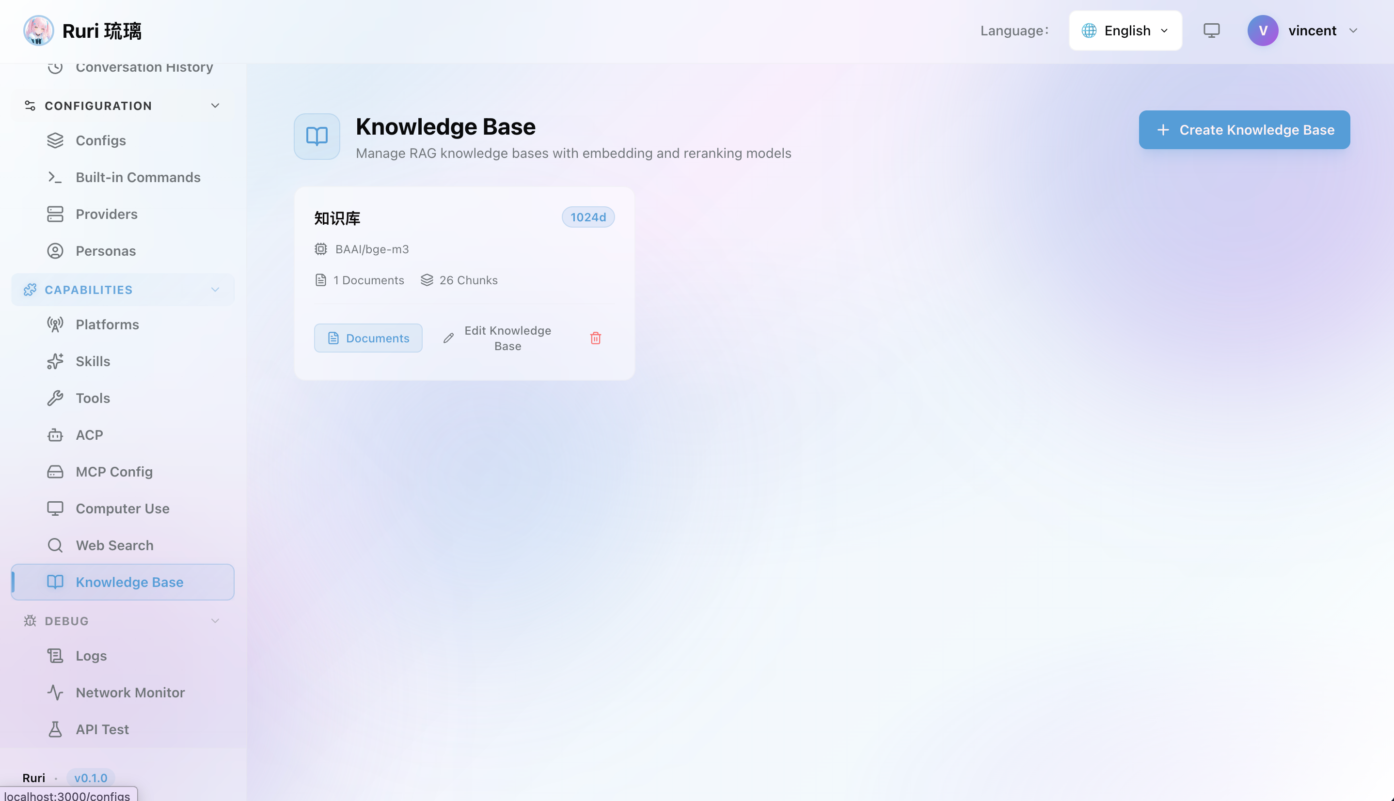Open the vincent user menu chevron
Screen dimensions: 1394x801
point(1354,30)
